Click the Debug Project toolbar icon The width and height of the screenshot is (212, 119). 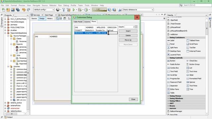coord(80,10)
